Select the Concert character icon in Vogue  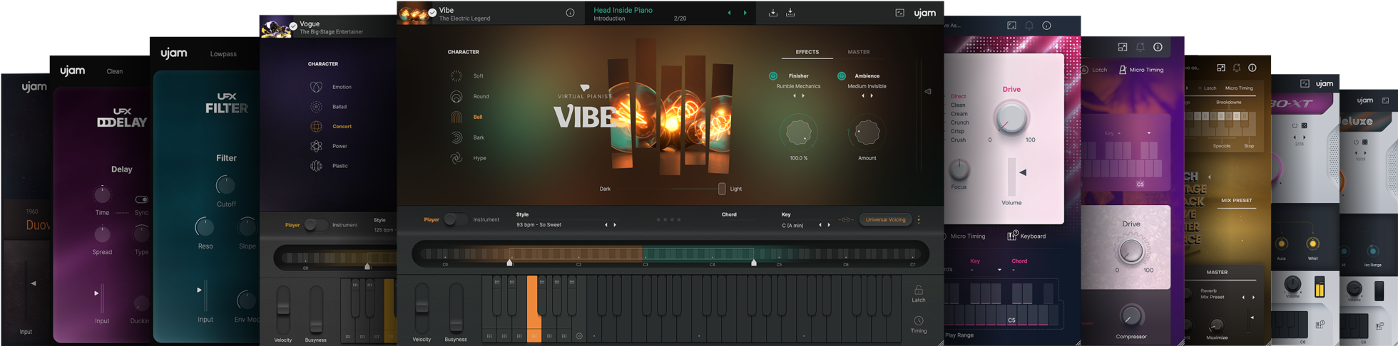tap(316, 127)
